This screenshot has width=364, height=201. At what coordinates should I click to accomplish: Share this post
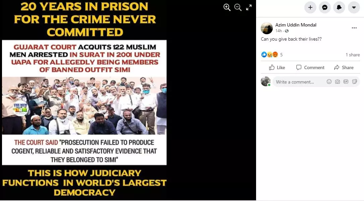coord(344,67)
